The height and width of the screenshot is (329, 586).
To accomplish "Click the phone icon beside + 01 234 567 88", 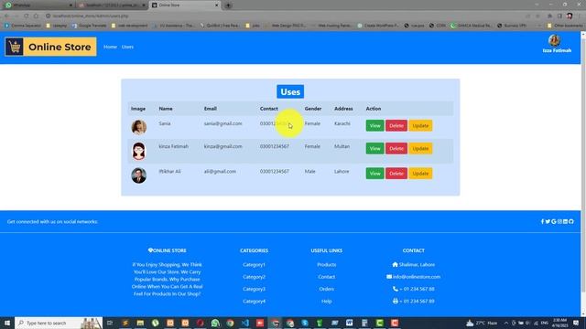I will 396,289.
